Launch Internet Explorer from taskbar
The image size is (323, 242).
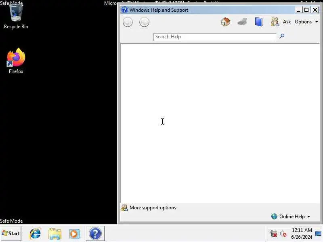(x=35, y=234)
